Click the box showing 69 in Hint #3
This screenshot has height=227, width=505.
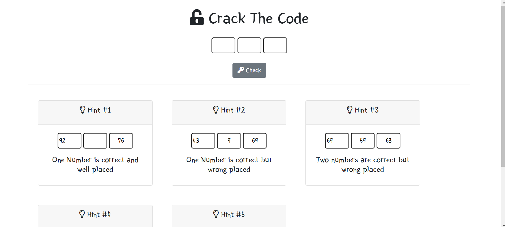(337, 140)
